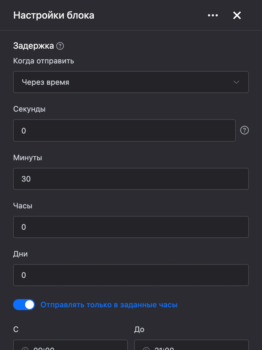Click the Настройки блока panel title
This screenshot has height=350, width=262.
click(x=54, y=15)
